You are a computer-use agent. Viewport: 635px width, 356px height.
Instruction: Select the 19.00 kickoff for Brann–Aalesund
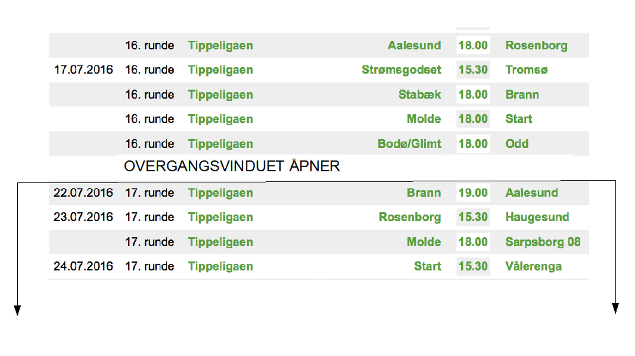point(473,193)
